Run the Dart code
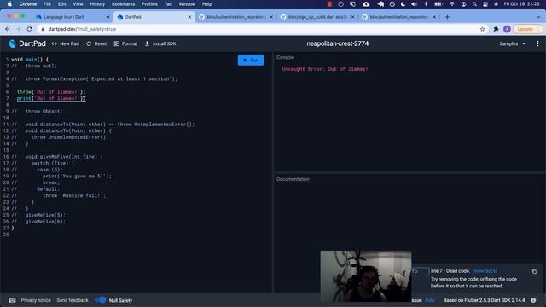The width and height of the screenshot is (546, 307). (251, 60)
